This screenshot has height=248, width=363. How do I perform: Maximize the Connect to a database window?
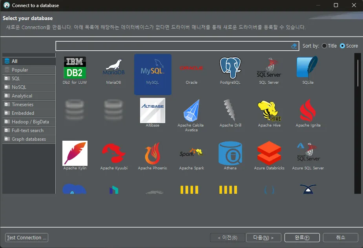(x=336, y=5)
